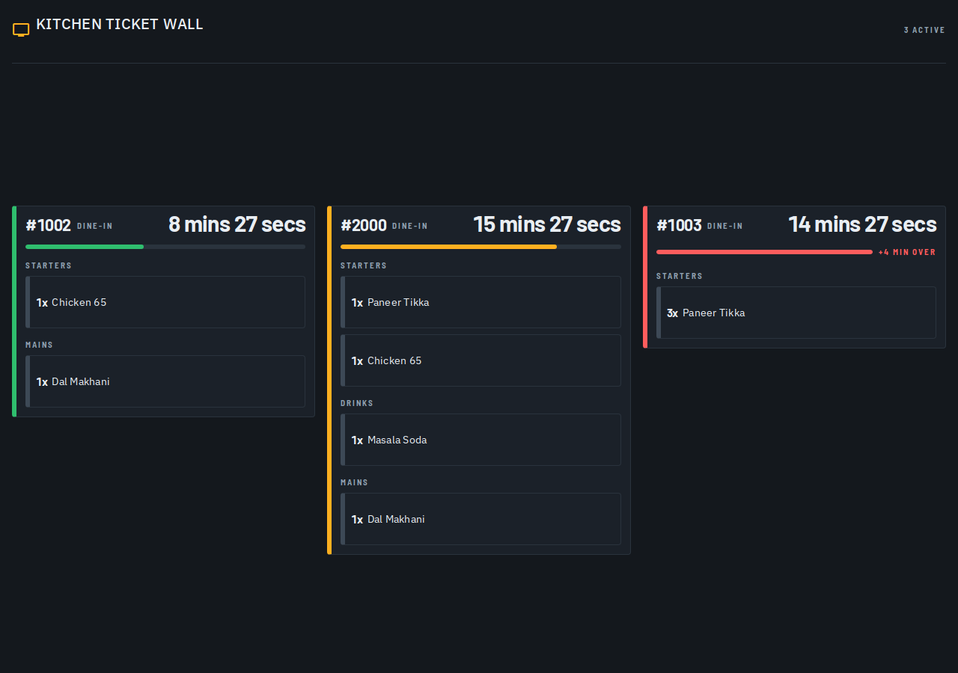The width and height of the screenshot is (958, 673).
Task: Click the 15 mins 27 secs timer
Action: pyautogui.click(x=547, y=224)
